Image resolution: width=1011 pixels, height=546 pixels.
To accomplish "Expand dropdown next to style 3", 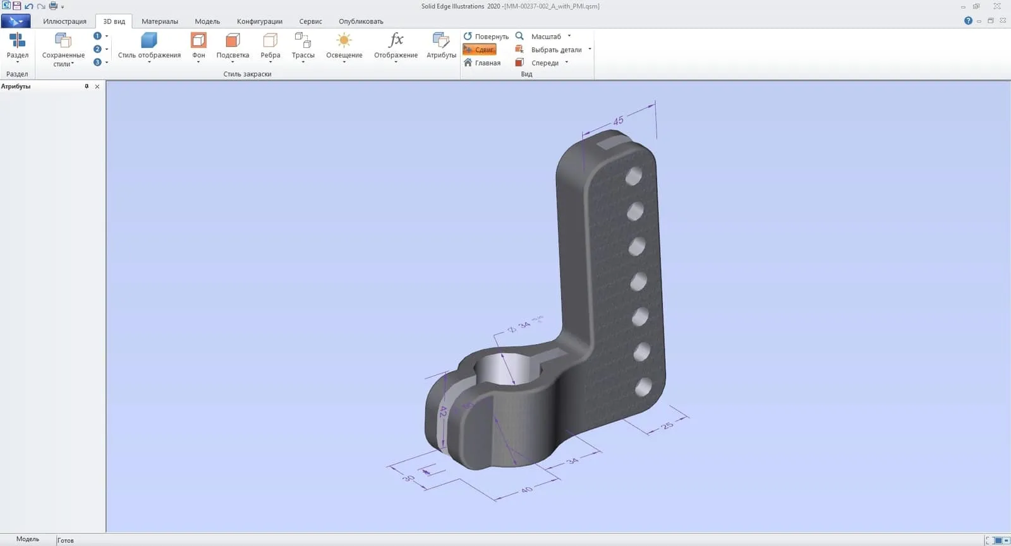I will (106, 62).
